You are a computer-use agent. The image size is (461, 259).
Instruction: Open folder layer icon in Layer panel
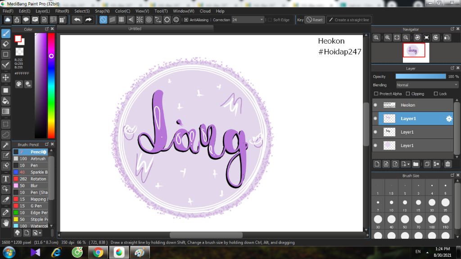(x=416, y=164)
